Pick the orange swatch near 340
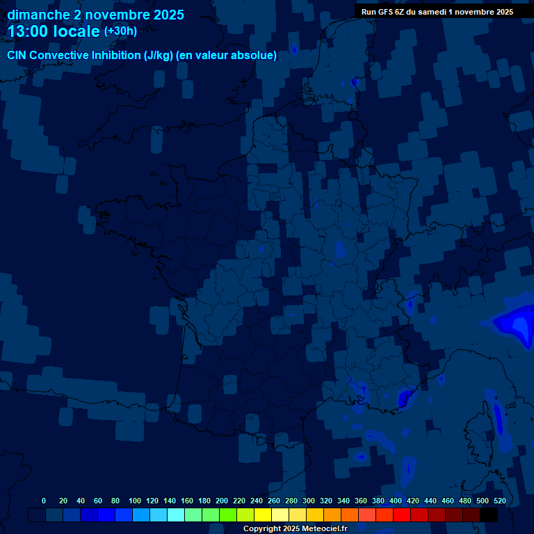534x534 pixels. (x=350, y=515)
